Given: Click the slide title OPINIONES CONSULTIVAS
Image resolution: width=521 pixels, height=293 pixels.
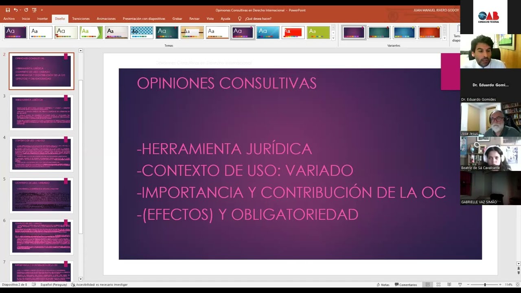Looking at the screenshot, I should click(227, 83).
